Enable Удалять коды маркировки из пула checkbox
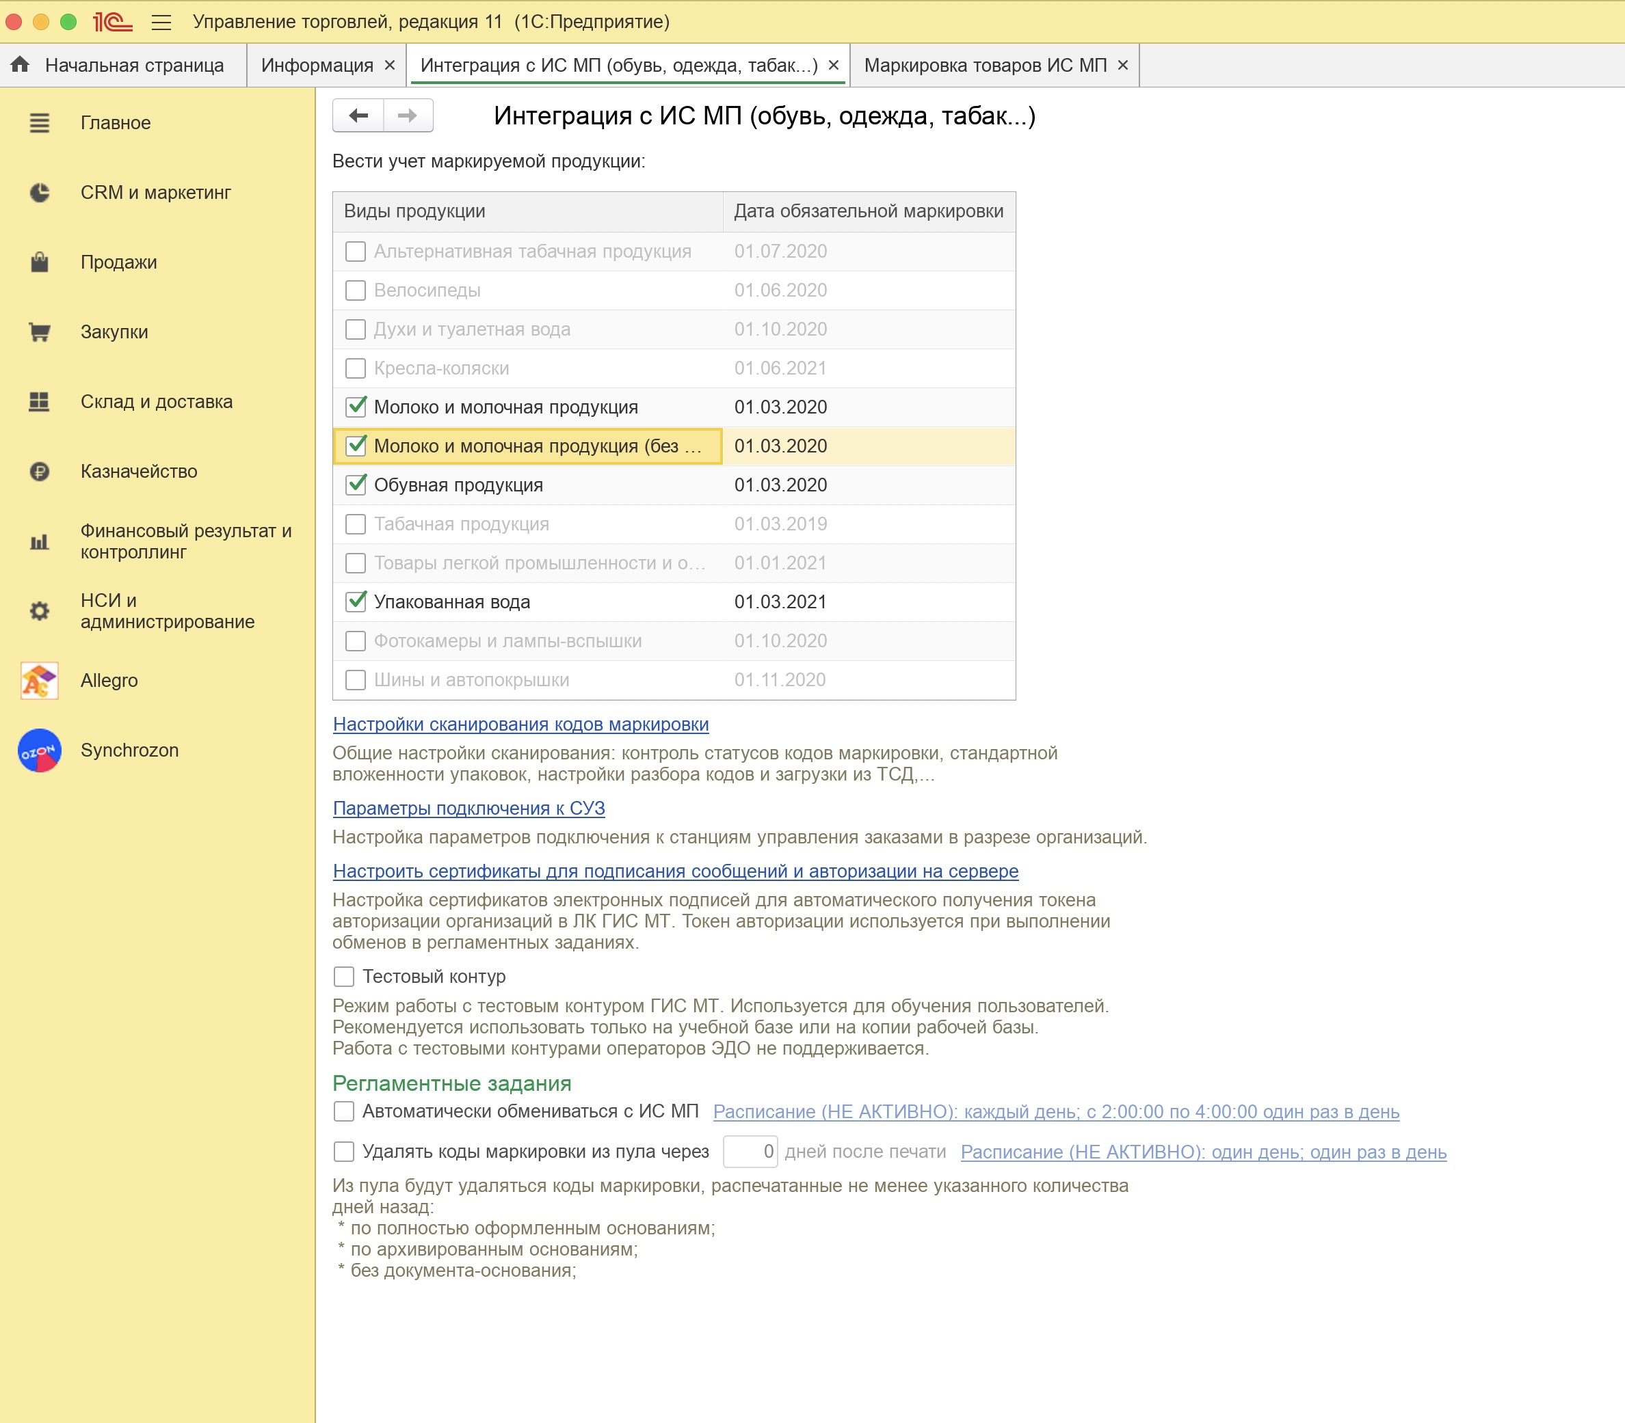1625x1423 pixels. pyautogui.click(x=343, y=1152)
